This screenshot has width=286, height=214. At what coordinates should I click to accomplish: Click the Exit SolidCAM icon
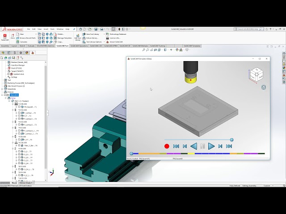[5, 36]
